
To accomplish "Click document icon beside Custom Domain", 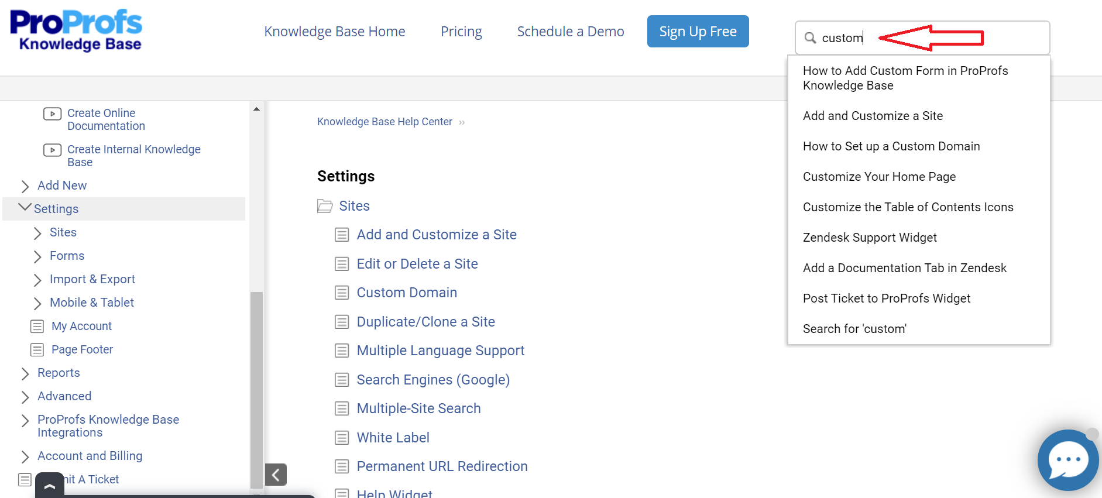I will [x=342, y=293].
